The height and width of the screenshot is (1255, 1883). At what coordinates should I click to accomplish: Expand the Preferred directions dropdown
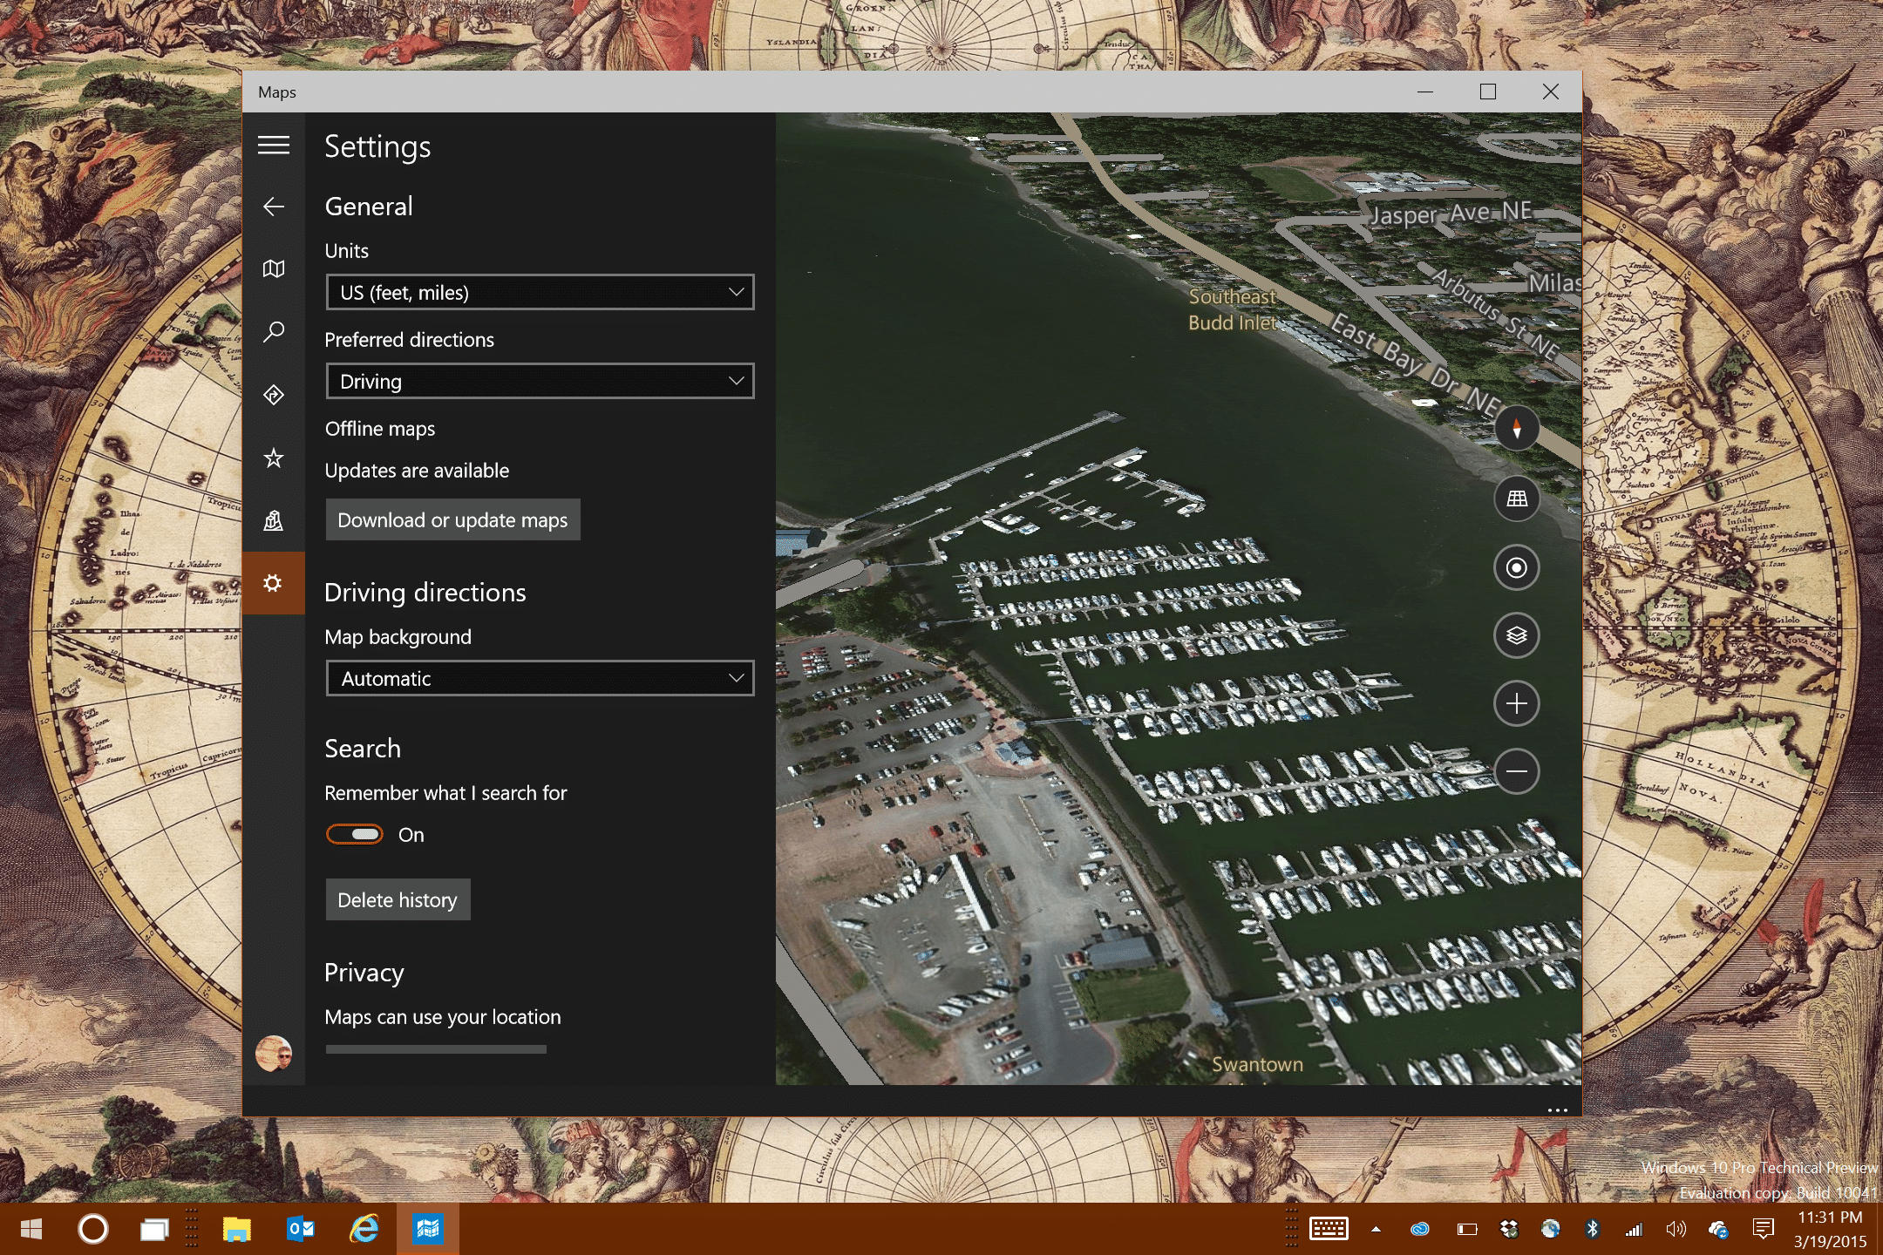coord(540,381)
